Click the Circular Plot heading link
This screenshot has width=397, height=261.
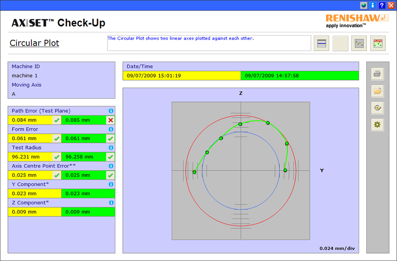click(34, 43)
